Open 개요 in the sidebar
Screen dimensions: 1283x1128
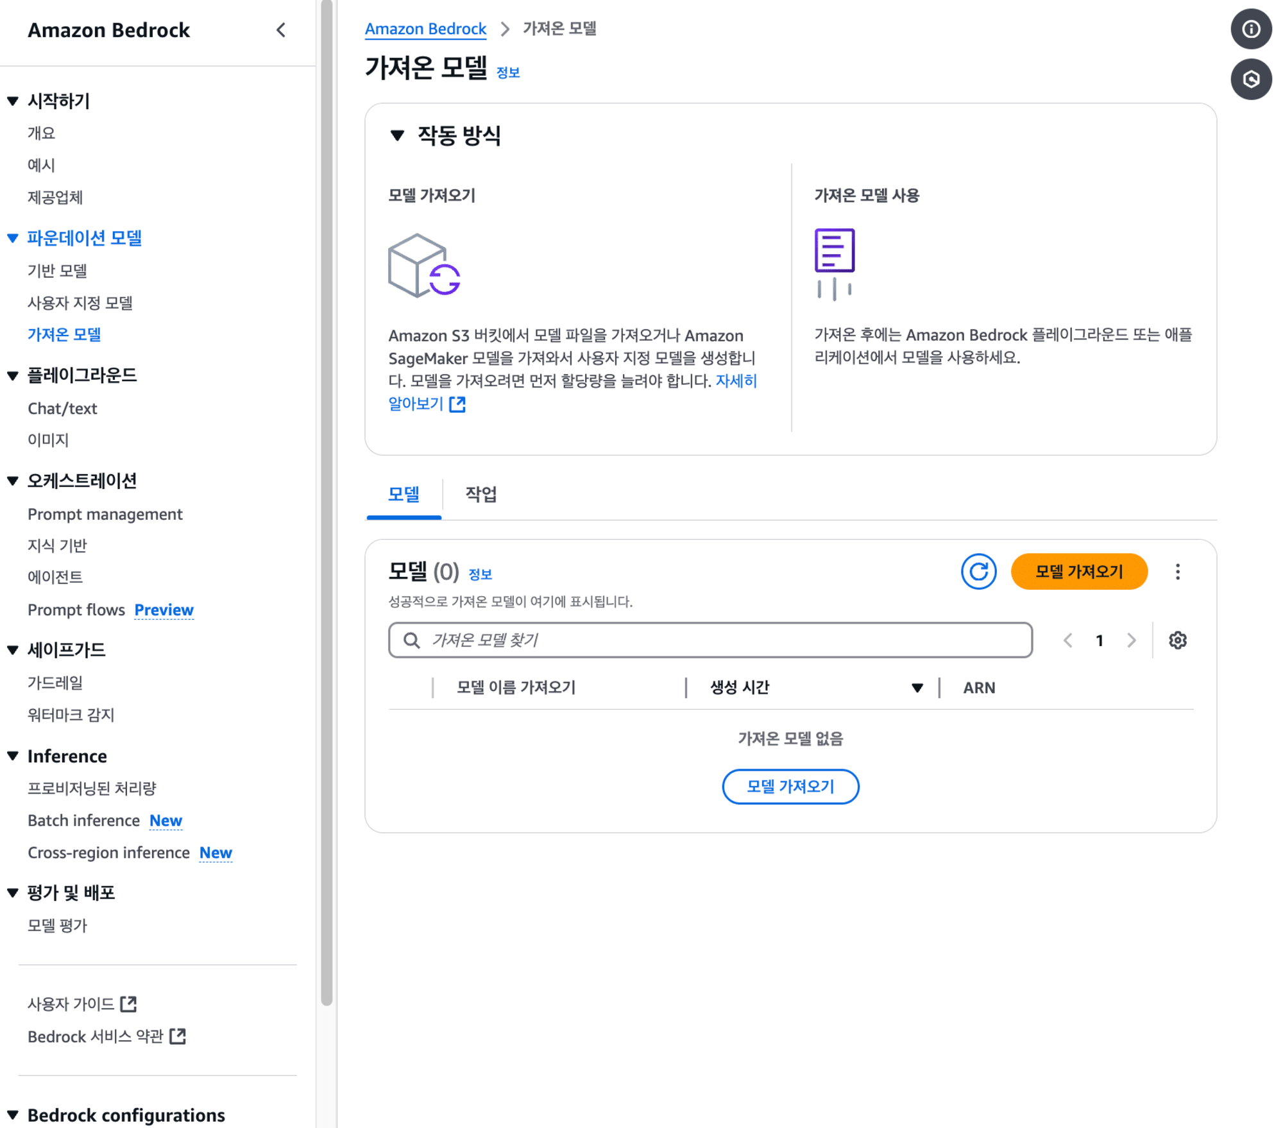41,133
